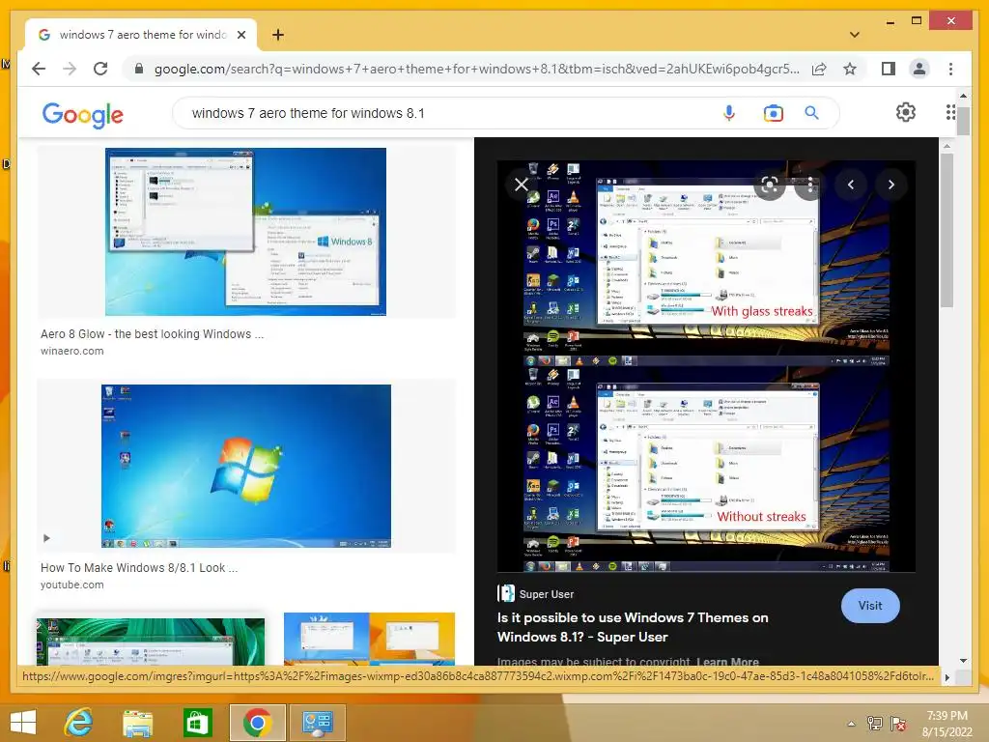Image resolution: width=989 pixels, height=742 pixels.
Task: Open the Windows Store taskbar icon
Action: pyautogui.click(x=197, y=723)
